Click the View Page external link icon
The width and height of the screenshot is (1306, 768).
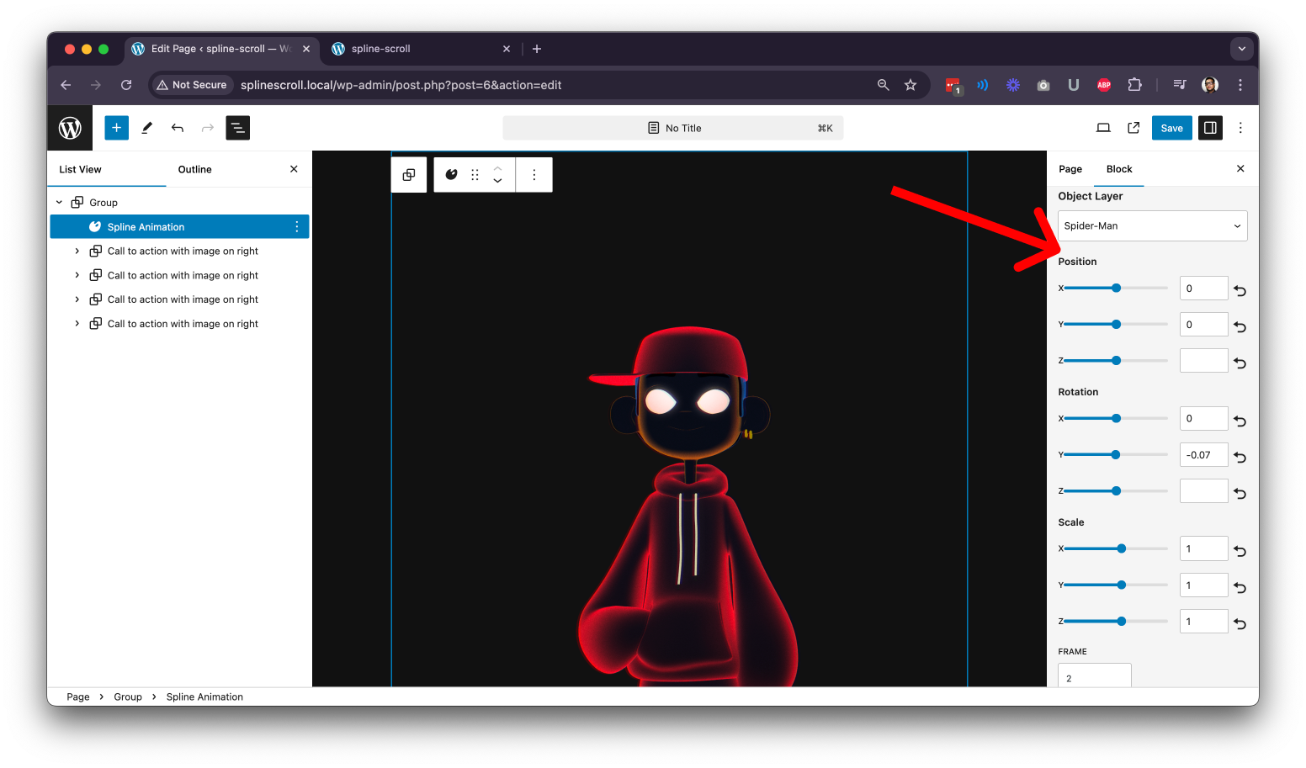[x=1133, y=128]
